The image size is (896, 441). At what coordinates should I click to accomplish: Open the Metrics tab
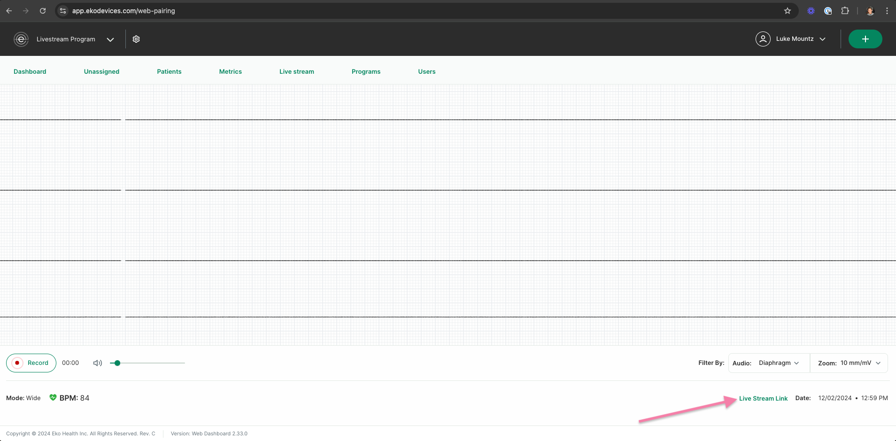231,71
